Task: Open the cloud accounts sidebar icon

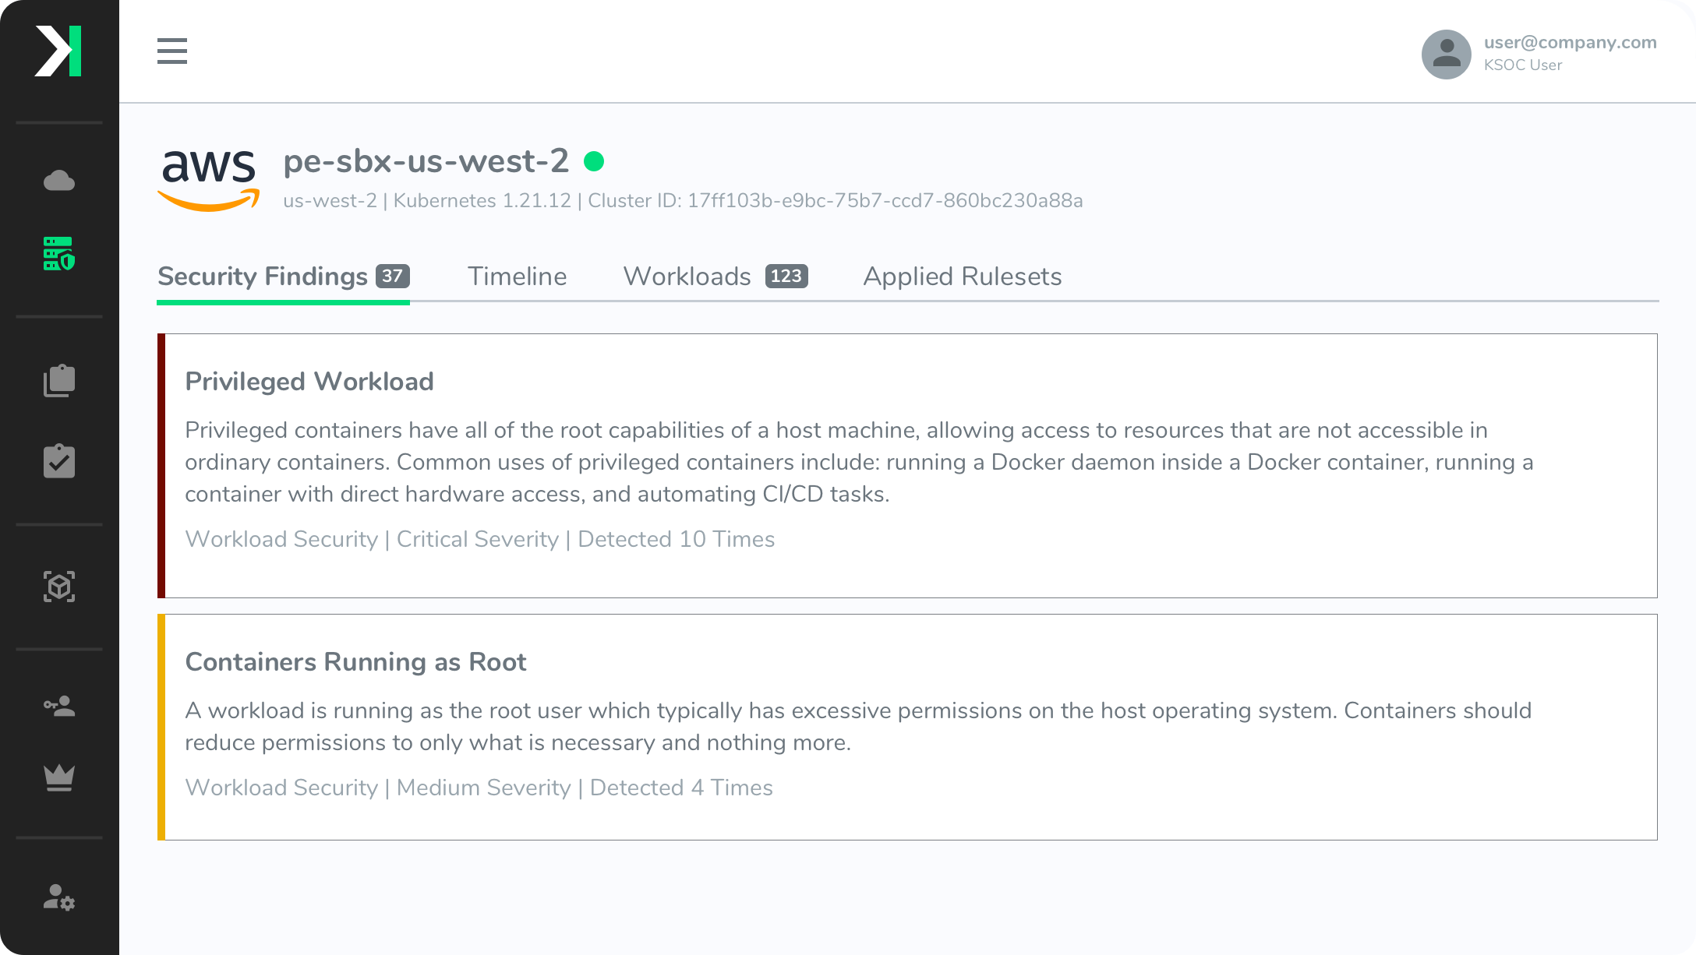Action: pos(59,181)
